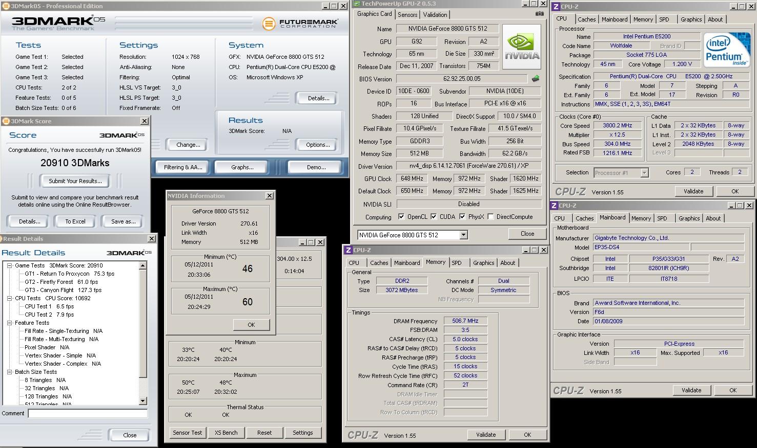This screenshot has height=448, width=757.
Task: Click the BIOS Version field in GPU-Z
Action: tap(461, 79)
